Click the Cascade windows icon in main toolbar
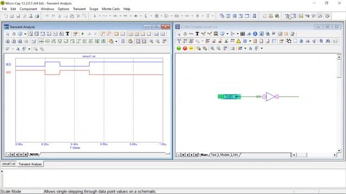This screenshot has width=346, height=194. pyautogui.click(x=222, y=16)
